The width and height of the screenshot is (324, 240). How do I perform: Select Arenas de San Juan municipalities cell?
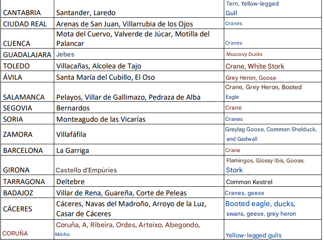tap(124, 24)
